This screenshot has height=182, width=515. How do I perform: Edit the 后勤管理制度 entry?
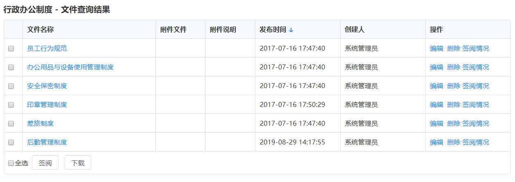(x=436, y=142)
